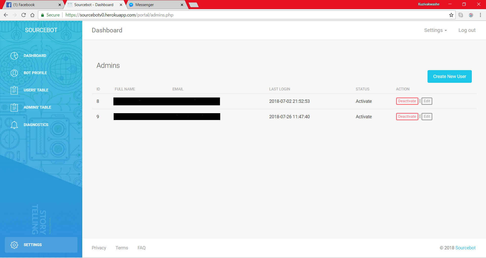The image size is (486, 258).
Task: Click the Dashboard page title
Action: [x=107, y=30]
